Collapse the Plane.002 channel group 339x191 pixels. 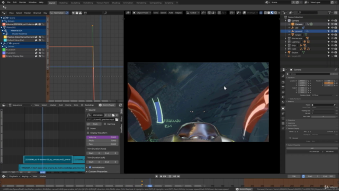2,28
